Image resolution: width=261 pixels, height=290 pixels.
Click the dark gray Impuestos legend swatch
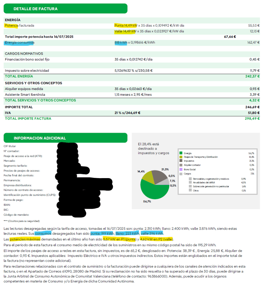(x=181, y=161)
